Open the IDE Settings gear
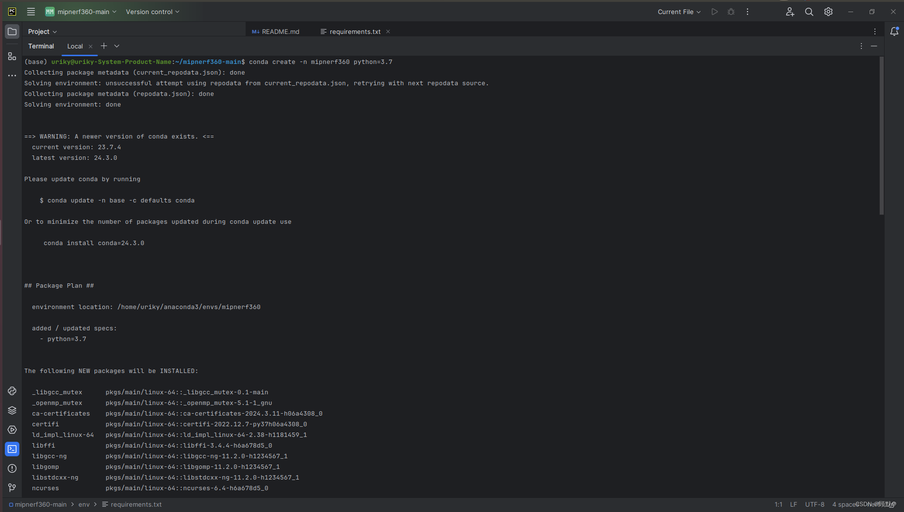 [x=828, y=11]
